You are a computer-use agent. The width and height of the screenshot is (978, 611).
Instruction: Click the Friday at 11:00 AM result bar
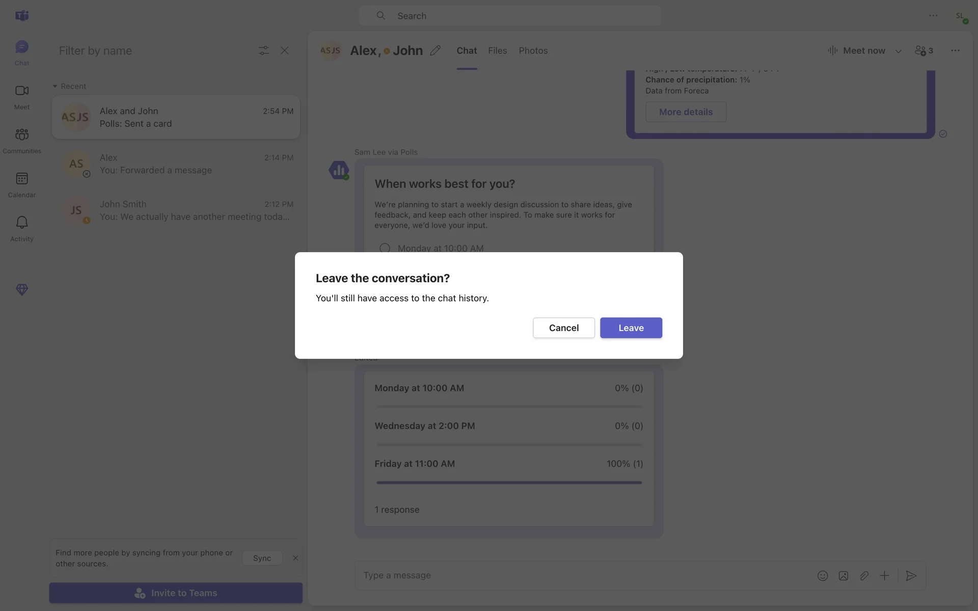[508, 482]
